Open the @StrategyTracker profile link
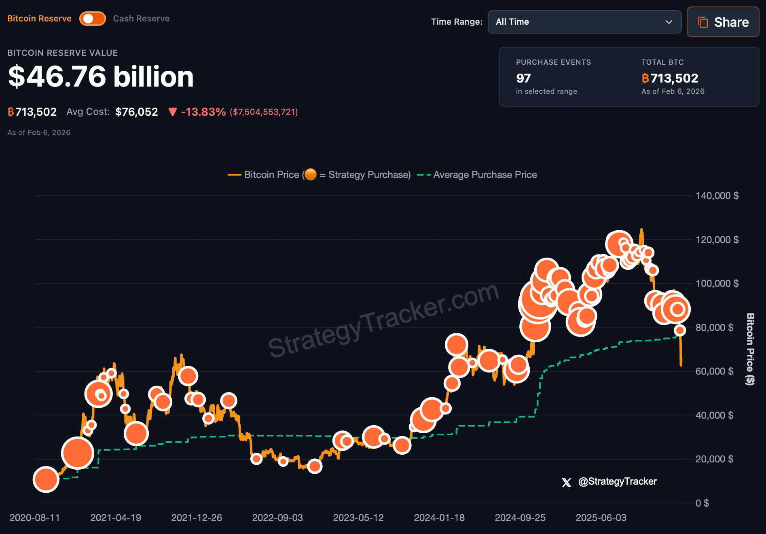 click(x=618, y=482)
